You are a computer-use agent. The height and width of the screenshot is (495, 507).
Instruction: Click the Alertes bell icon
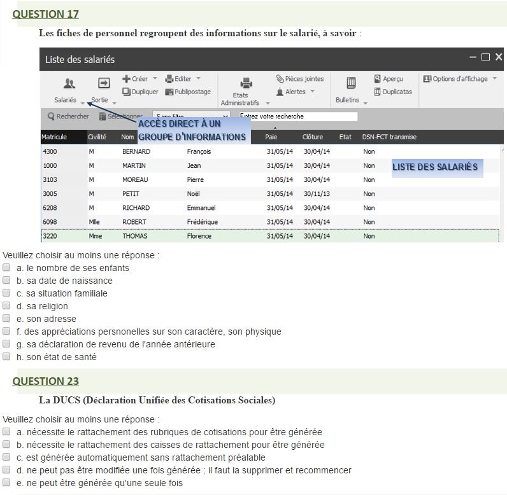[x=280, y=92]
